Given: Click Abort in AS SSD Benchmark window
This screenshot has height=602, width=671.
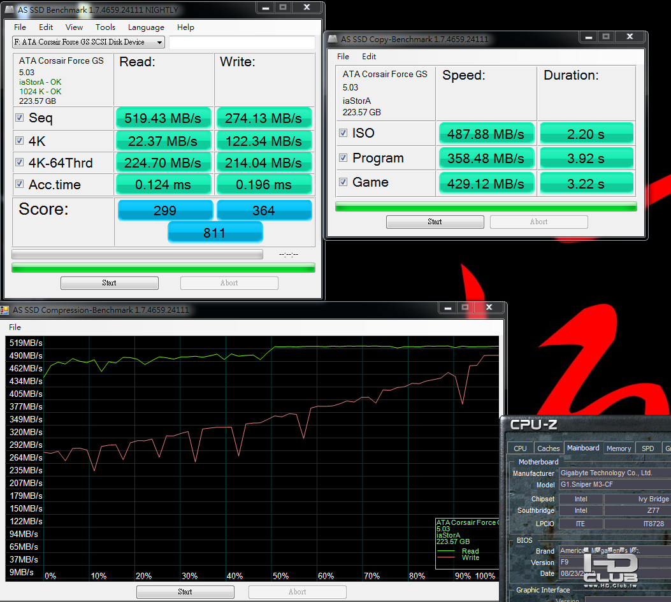Looking at the screenshot, I should (x=229, y=283).
